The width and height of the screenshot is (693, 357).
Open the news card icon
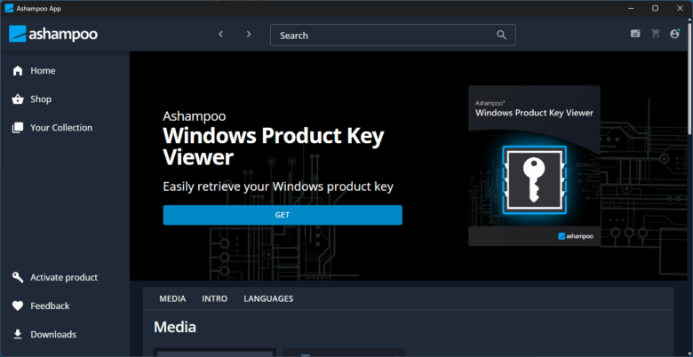(x=635, y=34)
